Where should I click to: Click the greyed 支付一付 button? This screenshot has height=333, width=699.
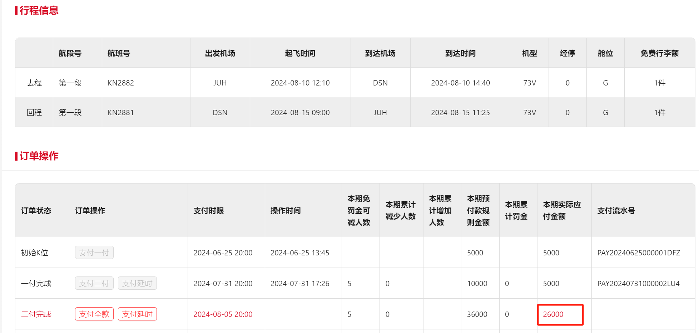coord(94,253)
